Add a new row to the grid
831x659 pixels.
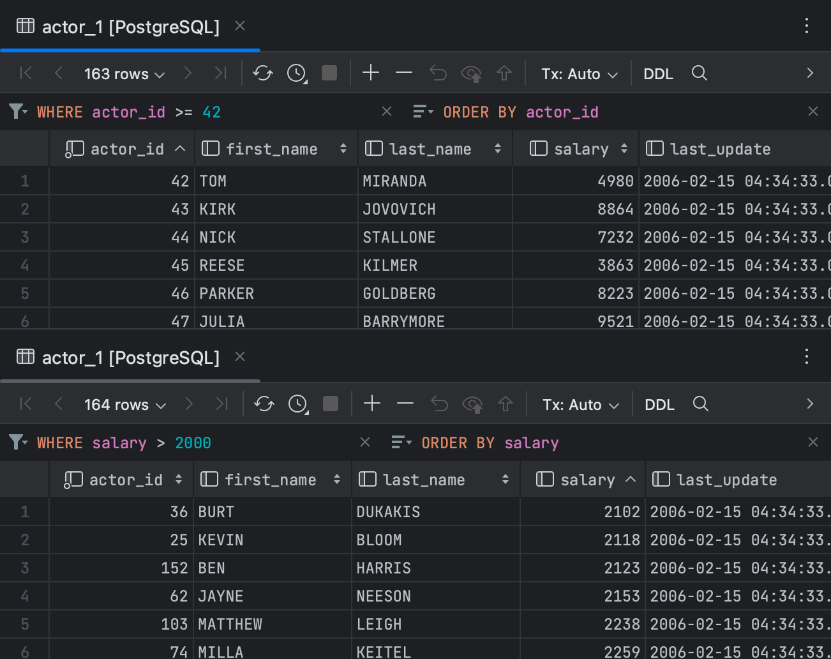coord(371,73)
